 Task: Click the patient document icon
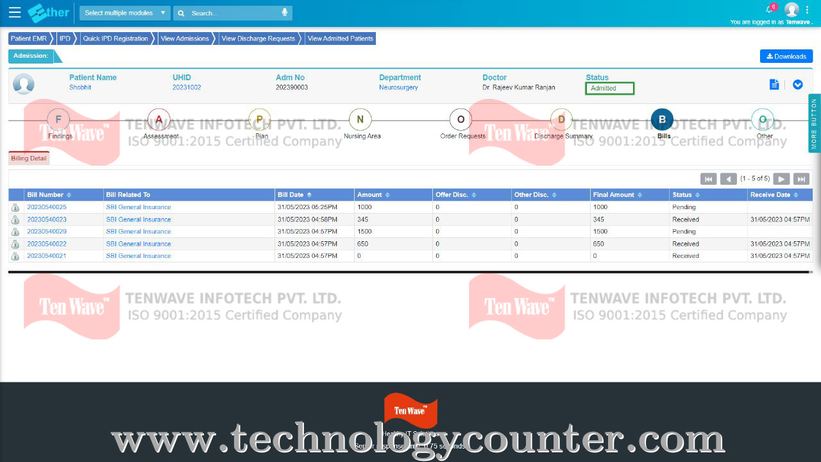[774, 85]
